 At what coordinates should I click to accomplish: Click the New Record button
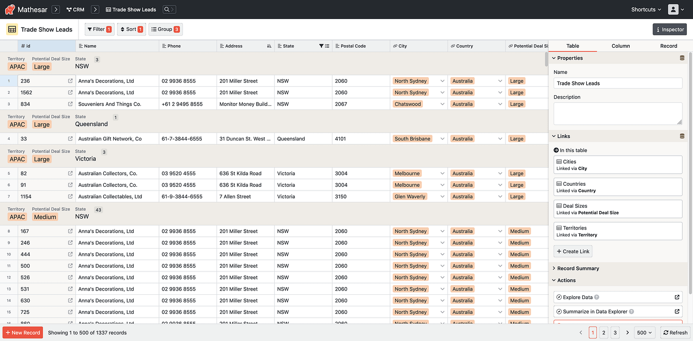point(22,332)
